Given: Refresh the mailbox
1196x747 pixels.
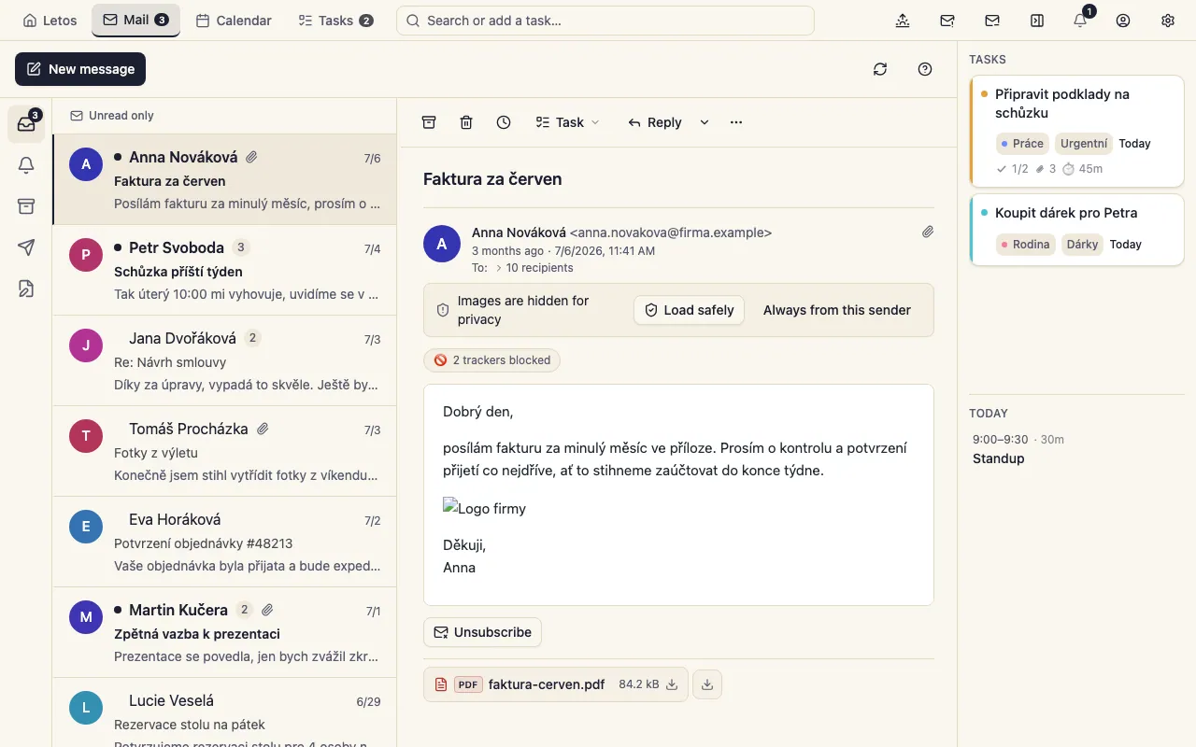Looking at the screenshot, I should pos(880,69).
